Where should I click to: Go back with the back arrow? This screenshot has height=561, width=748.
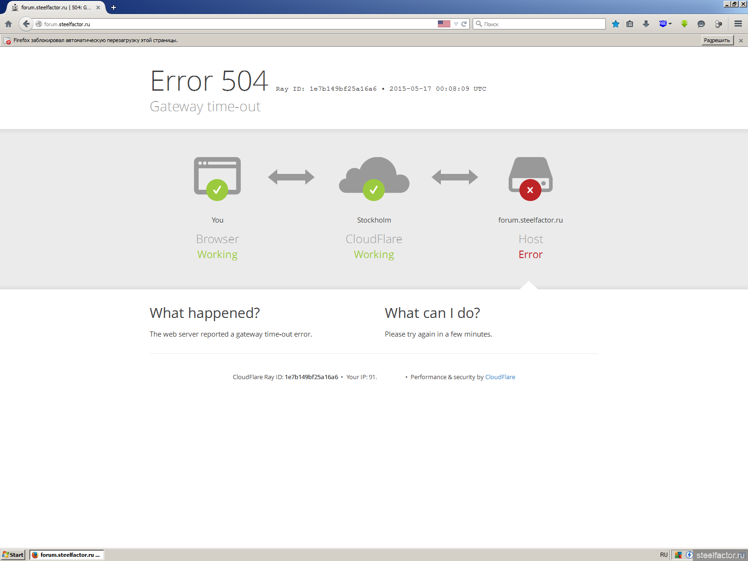pyautogui.click(x=26, y=24)
